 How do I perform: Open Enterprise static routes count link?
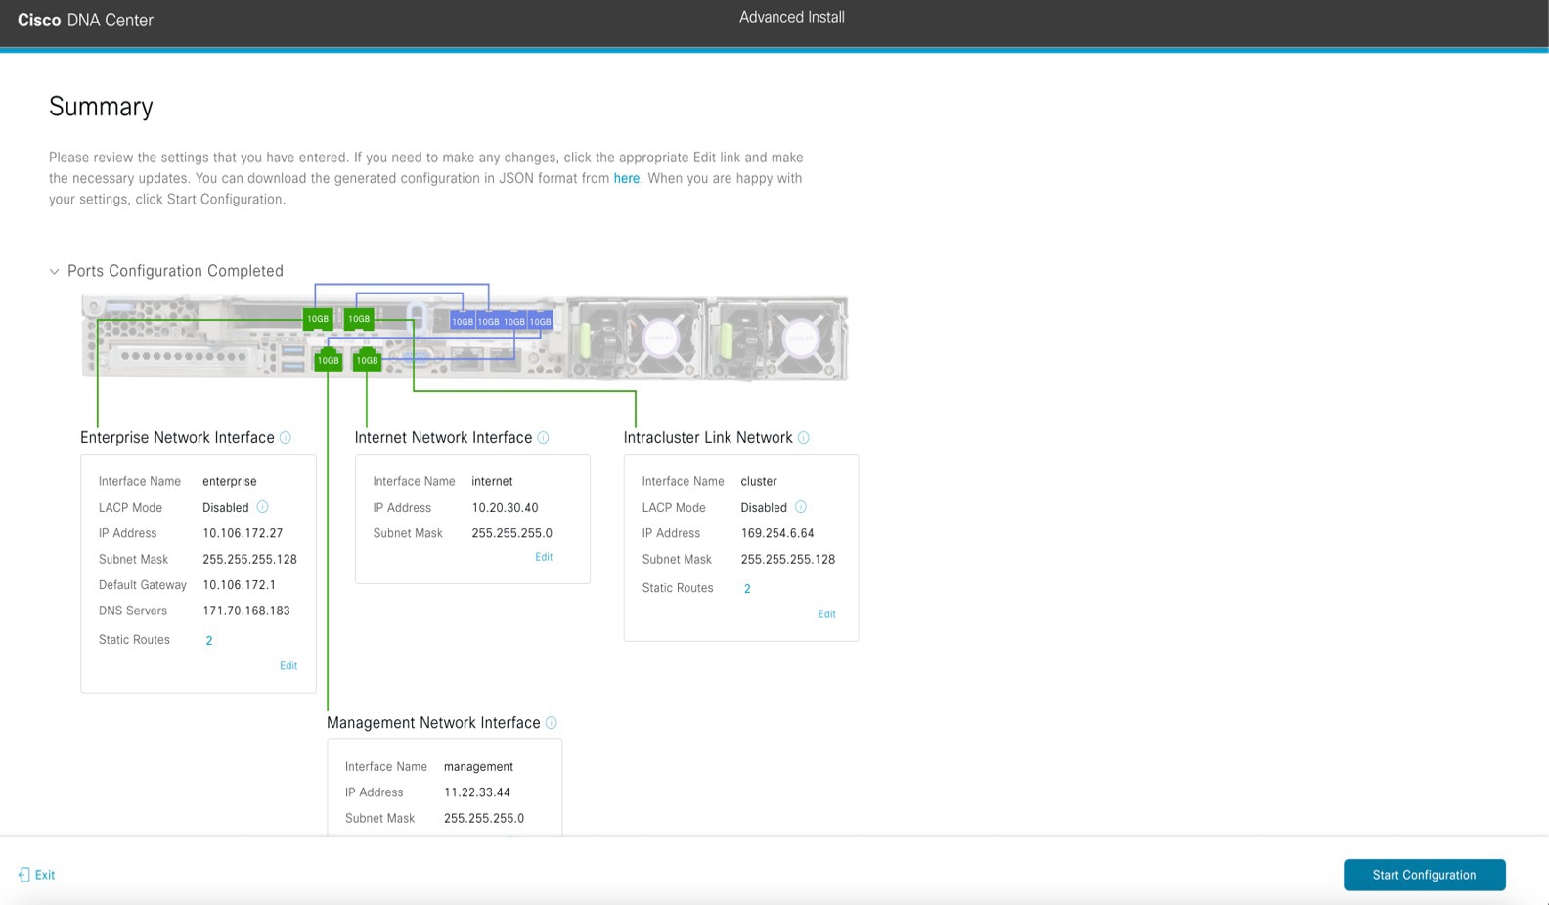[x=209, y=640]
